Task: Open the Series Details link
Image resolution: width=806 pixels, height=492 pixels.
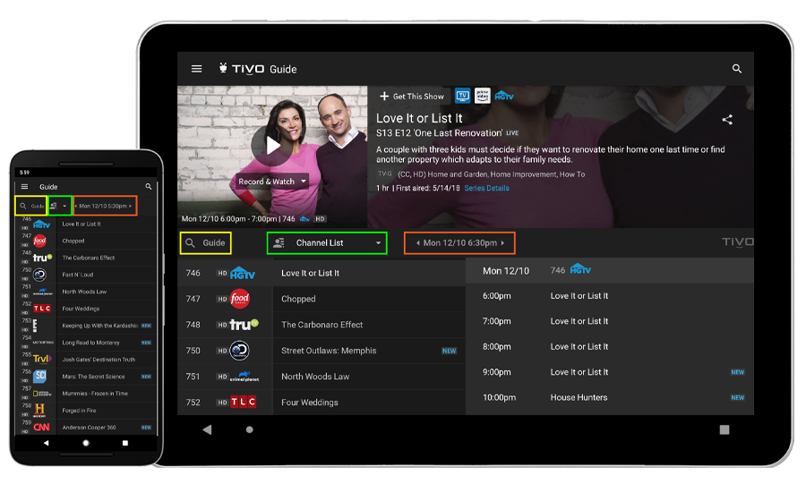Action: [486, 188]
